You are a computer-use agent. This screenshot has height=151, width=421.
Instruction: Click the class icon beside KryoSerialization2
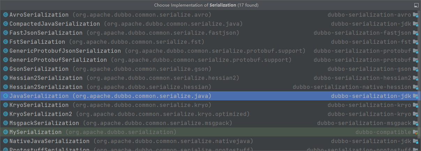pyautogui.click(x=5, y=114)
